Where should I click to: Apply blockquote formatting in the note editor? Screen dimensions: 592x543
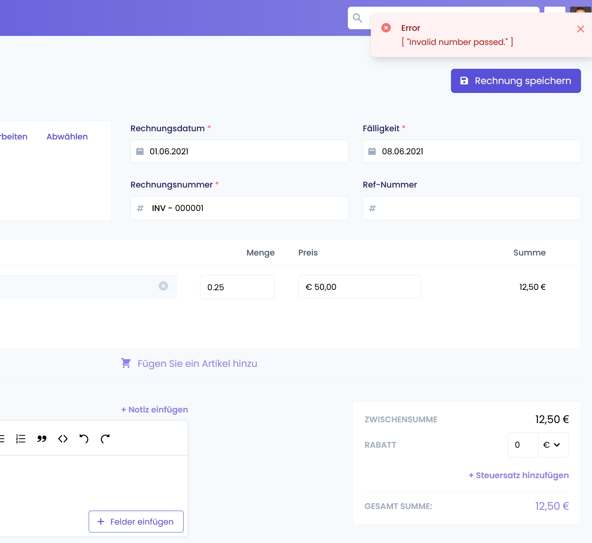click(42, 439)
